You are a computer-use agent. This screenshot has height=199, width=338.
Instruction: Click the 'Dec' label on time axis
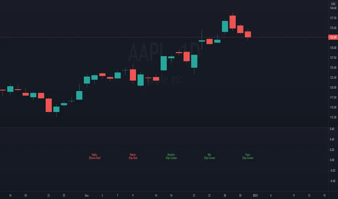pos(87,195)
